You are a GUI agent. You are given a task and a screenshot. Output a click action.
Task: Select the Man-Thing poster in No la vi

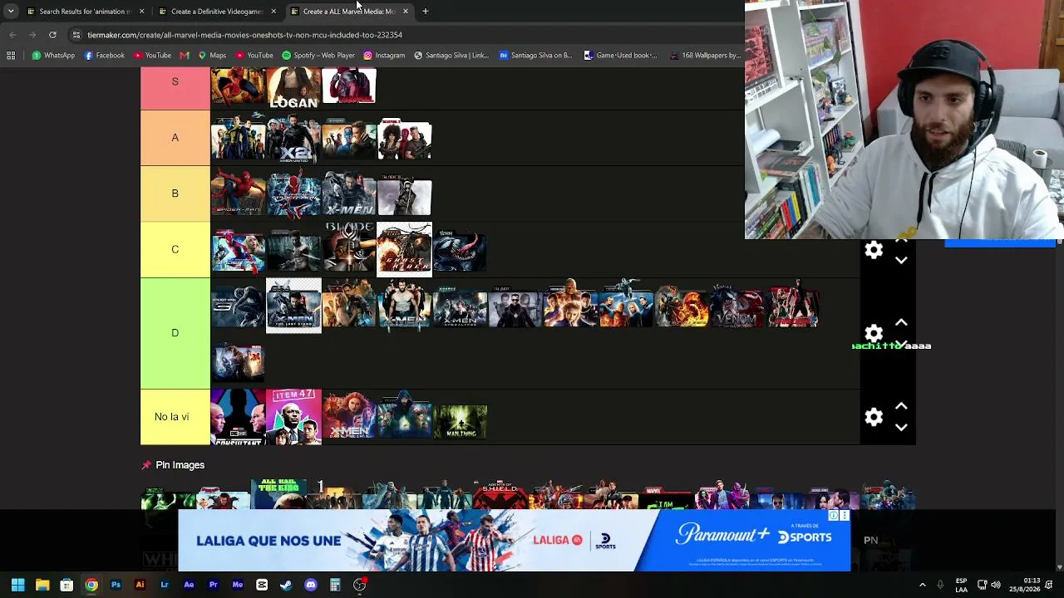[460, 417]
